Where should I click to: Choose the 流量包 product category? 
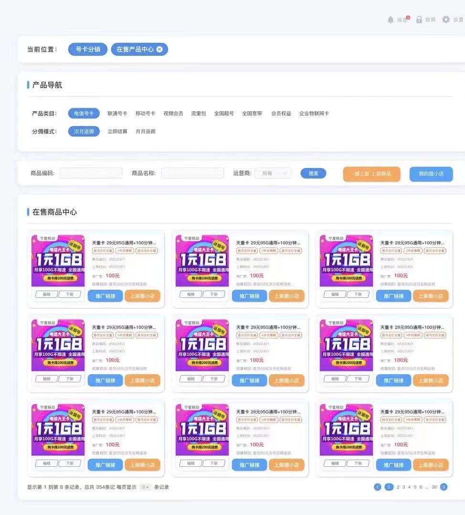click(x=199, y=113)
